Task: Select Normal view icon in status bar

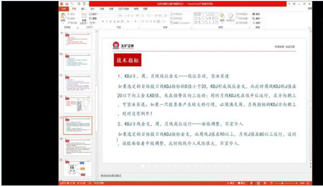Action: (x=252, y=183)
